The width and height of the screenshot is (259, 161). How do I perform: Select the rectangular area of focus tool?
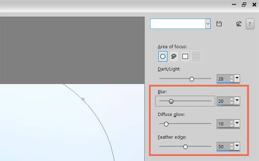pyautogui.click(x=185, y=57)
